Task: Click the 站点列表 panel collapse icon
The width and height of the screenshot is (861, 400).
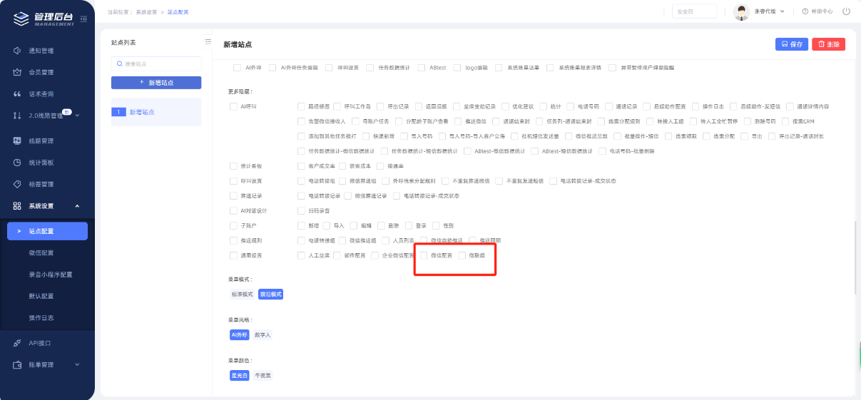Action: (x=208, y=41)
